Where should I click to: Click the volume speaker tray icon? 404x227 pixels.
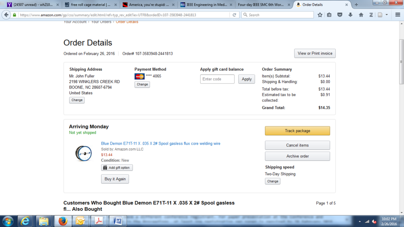click(x=374, y=222)
